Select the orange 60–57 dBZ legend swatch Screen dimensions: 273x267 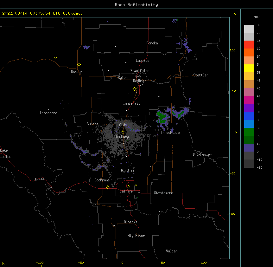point(249,52)
